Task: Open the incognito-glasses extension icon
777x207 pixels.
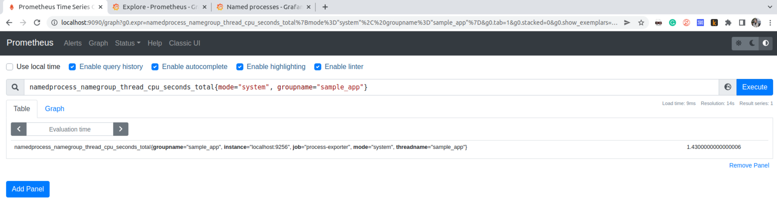Action: point(658,23)
